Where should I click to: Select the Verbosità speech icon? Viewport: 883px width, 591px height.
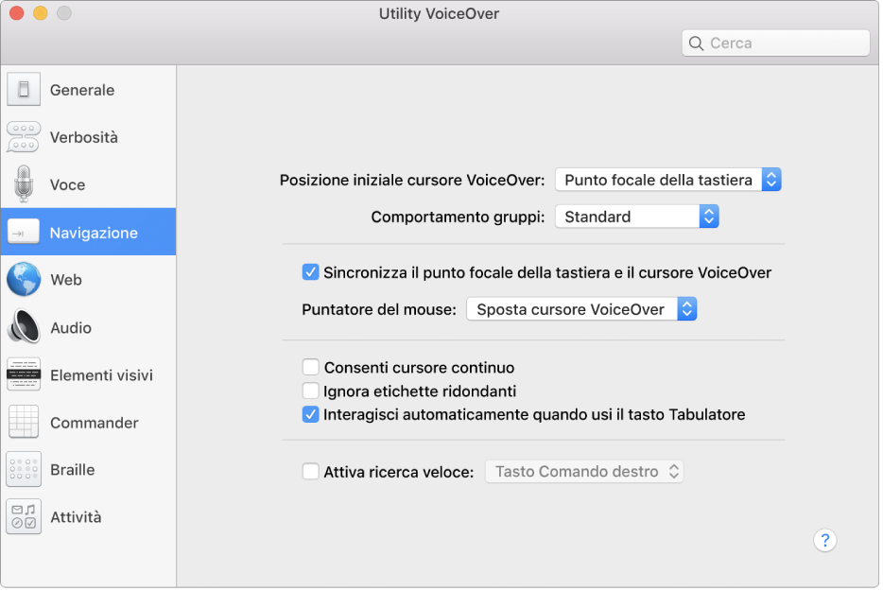pos(23,136)
